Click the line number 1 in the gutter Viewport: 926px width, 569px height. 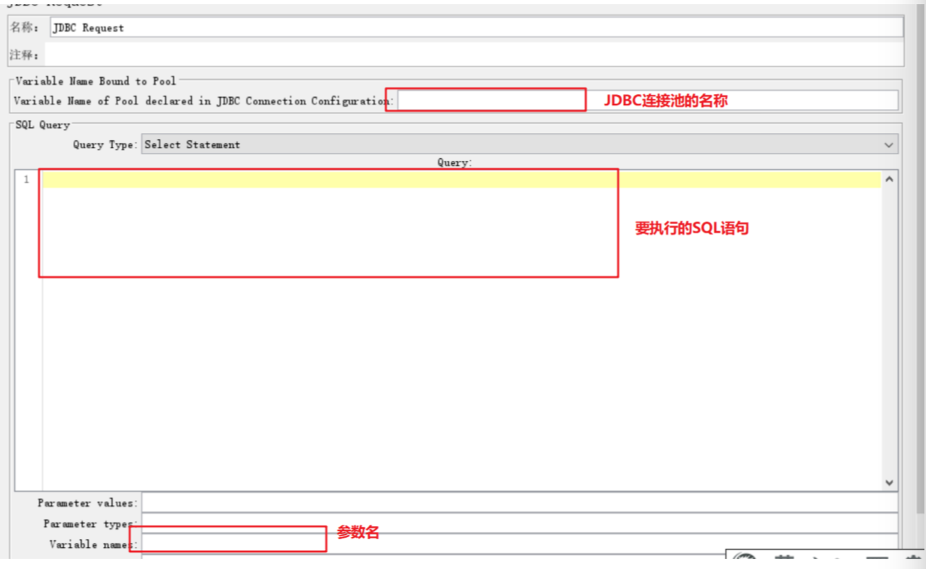coord(27,179)
